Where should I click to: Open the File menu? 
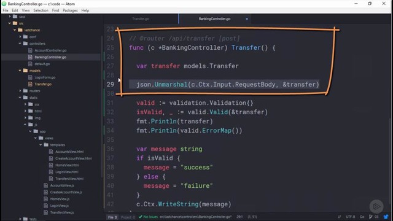(x=6, y=10)
